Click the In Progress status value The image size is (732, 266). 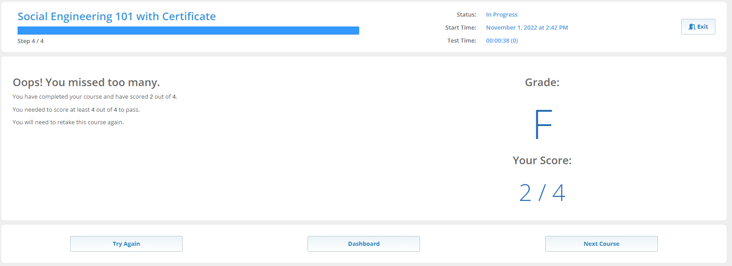[x=501, y=15]
